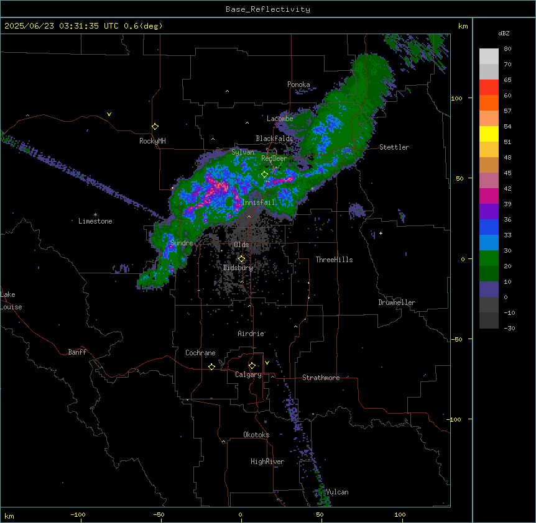Click the white plus marker north of Drumheller
The width and height of the screenshot is (536, 523).
tap(381, 233)
